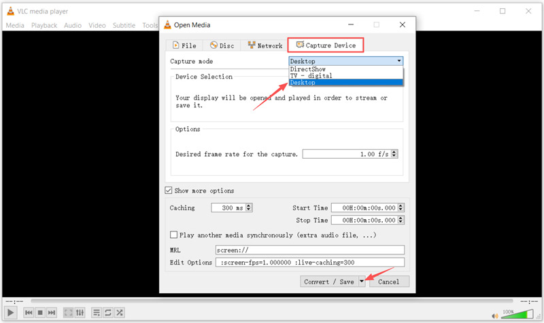Viewport: 544px width, 323px height.
Task: Click VLC cone icon in Open Media dialog
Action: [167, 24]
